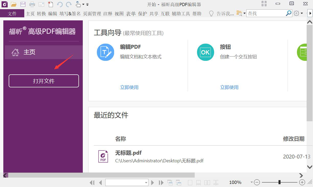This screenshot has height=187, width=313.
Task: Select the Save icon in quick access toolbar
Action: [x=22, y=4]
